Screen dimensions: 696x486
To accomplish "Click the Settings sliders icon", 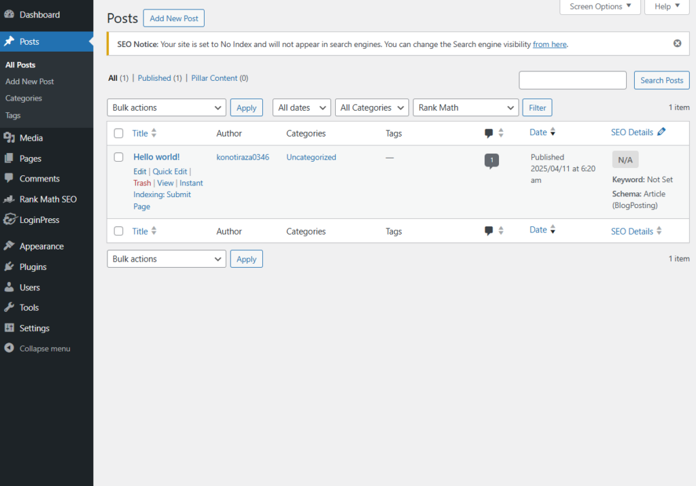I will click(9, 328).
